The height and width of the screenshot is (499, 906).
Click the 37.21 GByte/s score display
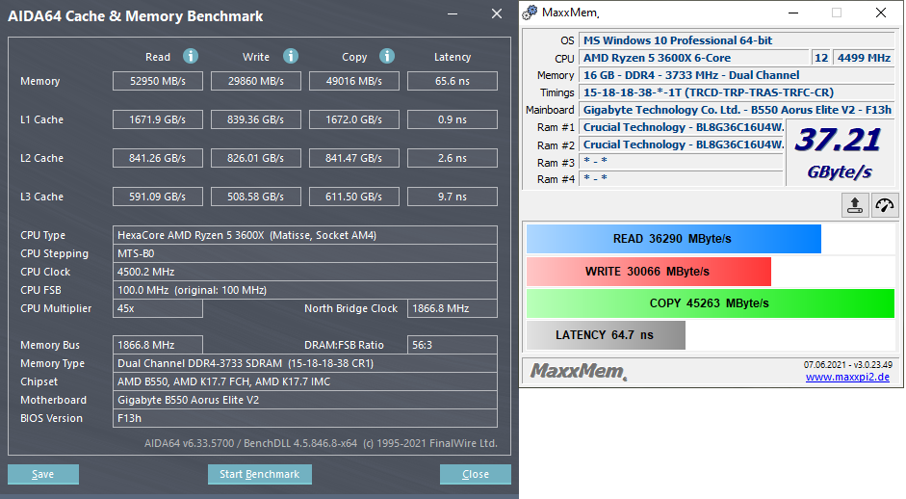(x=839, y=154)
